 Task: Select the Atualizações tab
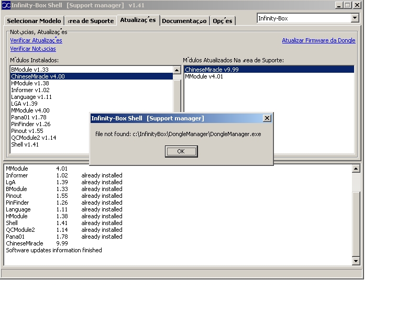(138, 20)
